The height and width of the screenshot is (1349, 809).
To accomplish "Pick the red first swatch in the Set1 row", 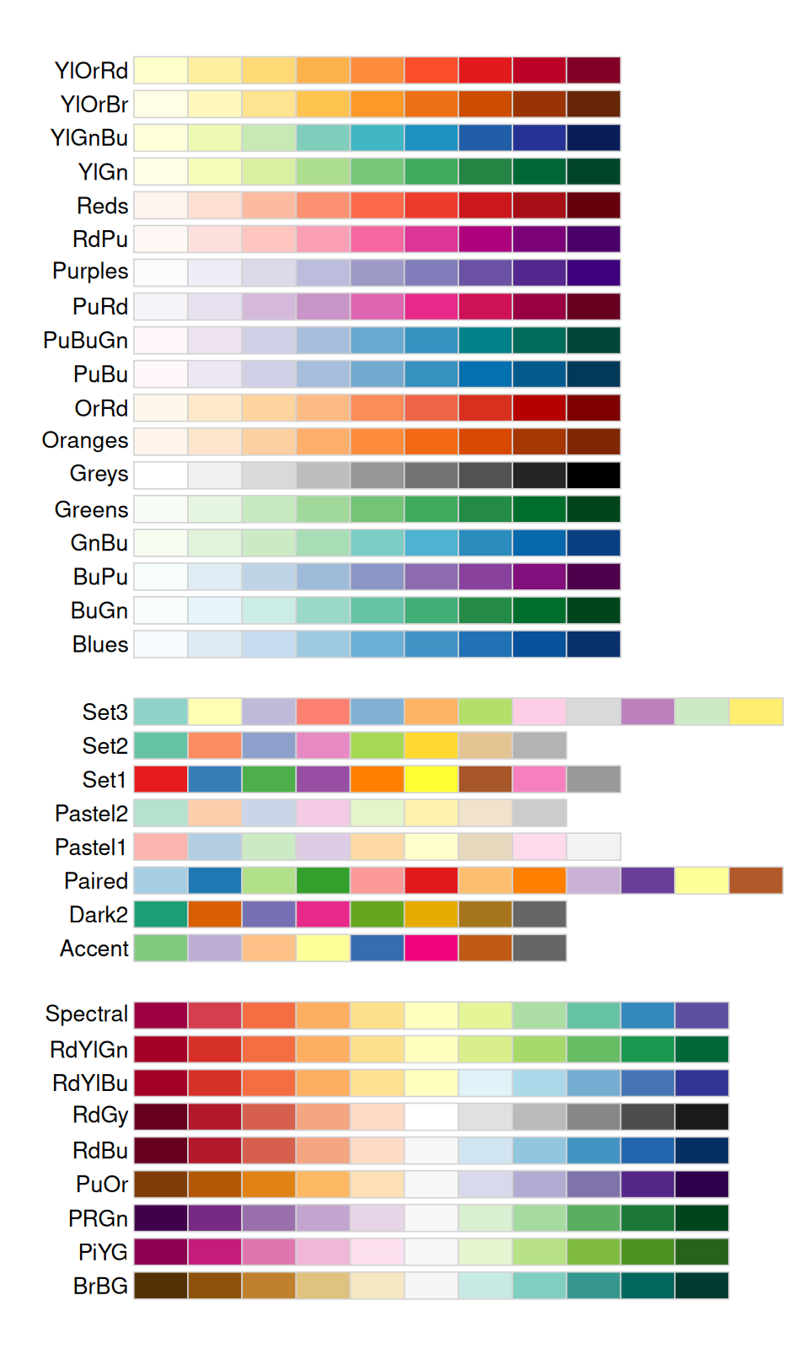I will pos(161,779).
